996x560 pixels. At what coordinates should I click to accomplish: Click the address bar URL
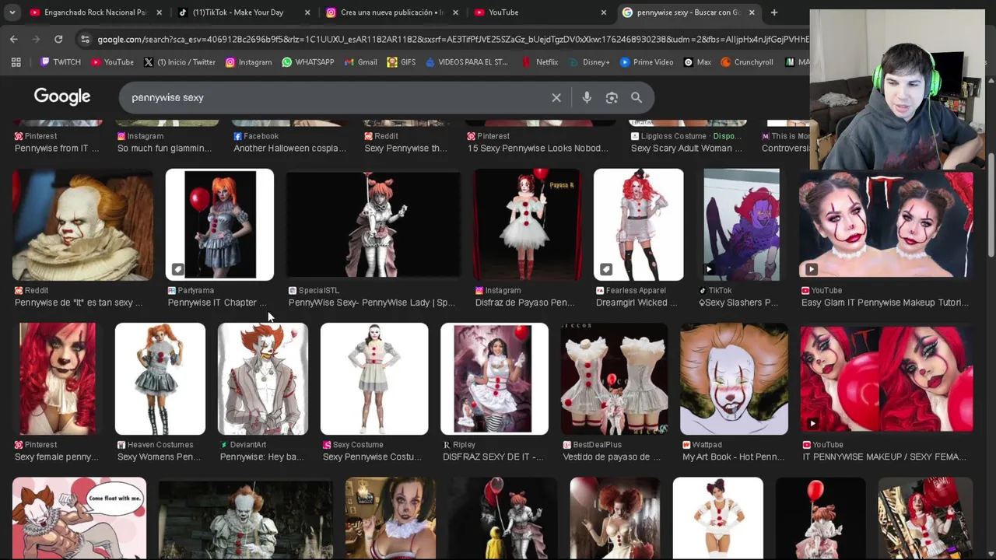click(453, 39)
